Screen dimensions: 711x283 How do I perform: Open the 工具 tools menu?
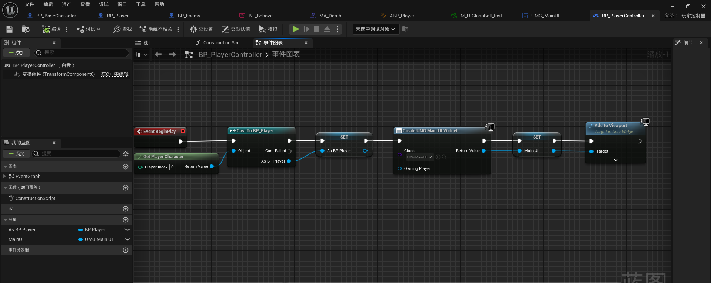click(x=141, y=4)
